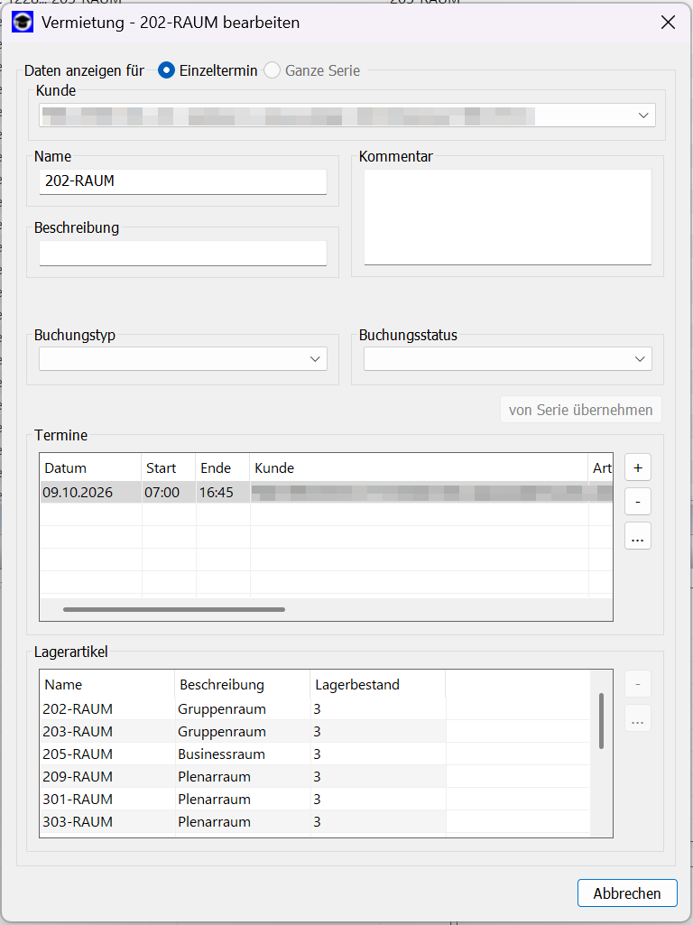Select the 203-RAUM row in Lagerartikel
This screenshot has height=925, width=693.
coord(316,732)
